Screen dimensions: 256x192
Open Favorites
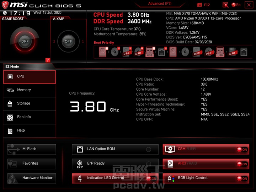32,164
